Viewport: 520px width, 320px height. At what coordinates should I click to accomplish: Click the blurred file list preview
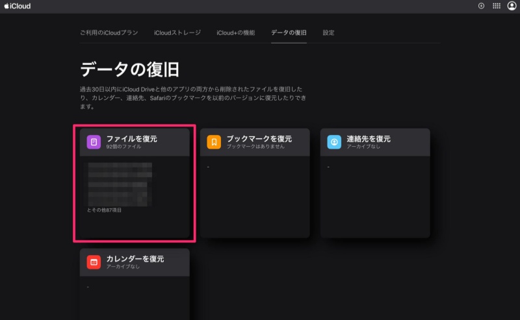(x=120, y=184)
